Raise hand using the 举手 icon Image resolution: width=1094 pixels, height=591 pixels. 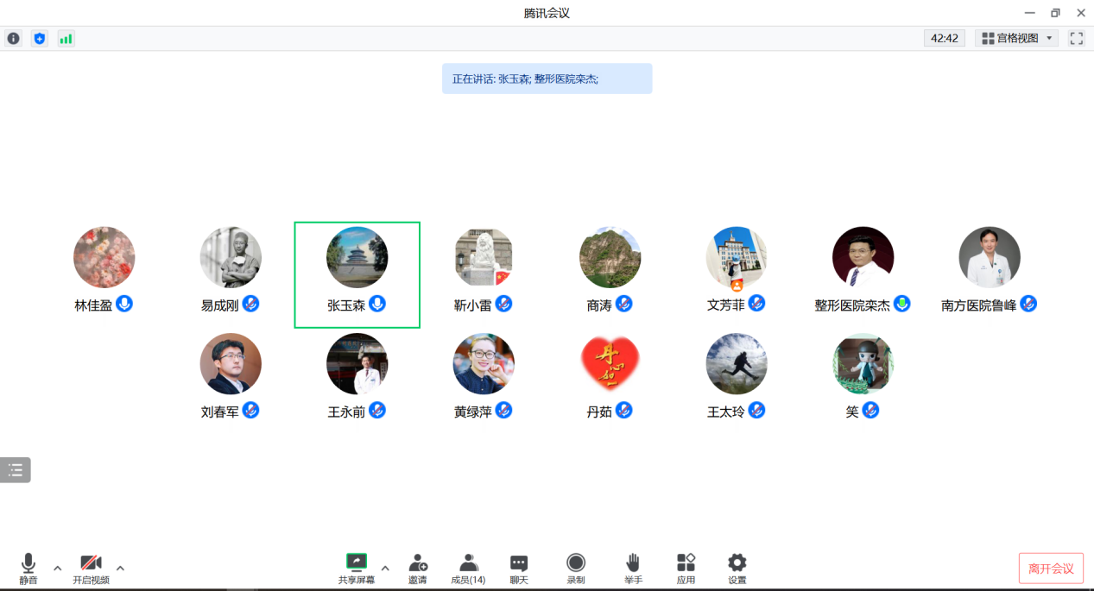pos(633,569)
